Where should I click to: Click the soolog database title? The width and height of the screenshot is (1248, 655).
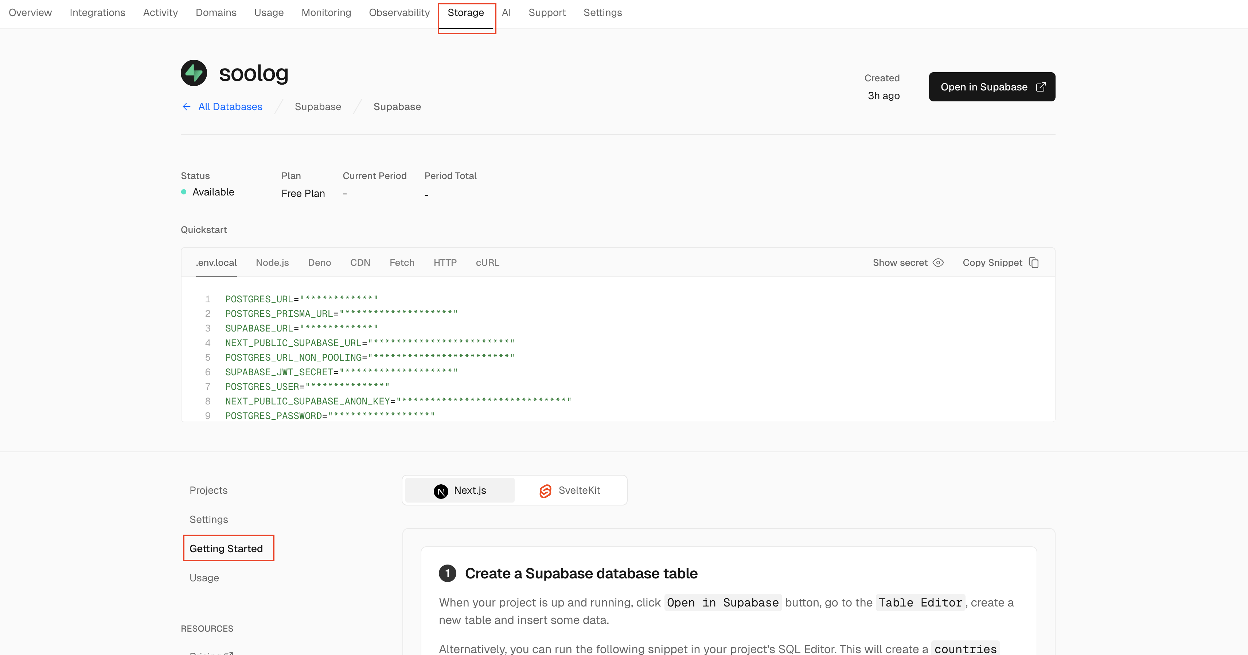pos(253,73)
